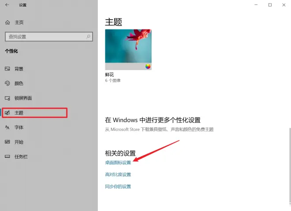The height and width of the screenshot is (211, 291).
Task: Click the 开始 start menu icon
Action: tap(7, 142)
